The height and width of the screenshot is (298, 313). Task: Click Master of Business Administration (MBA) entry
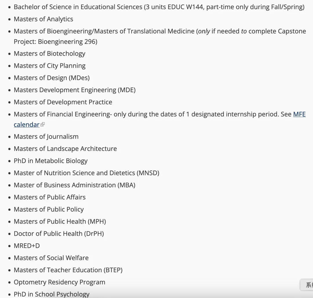74,185
